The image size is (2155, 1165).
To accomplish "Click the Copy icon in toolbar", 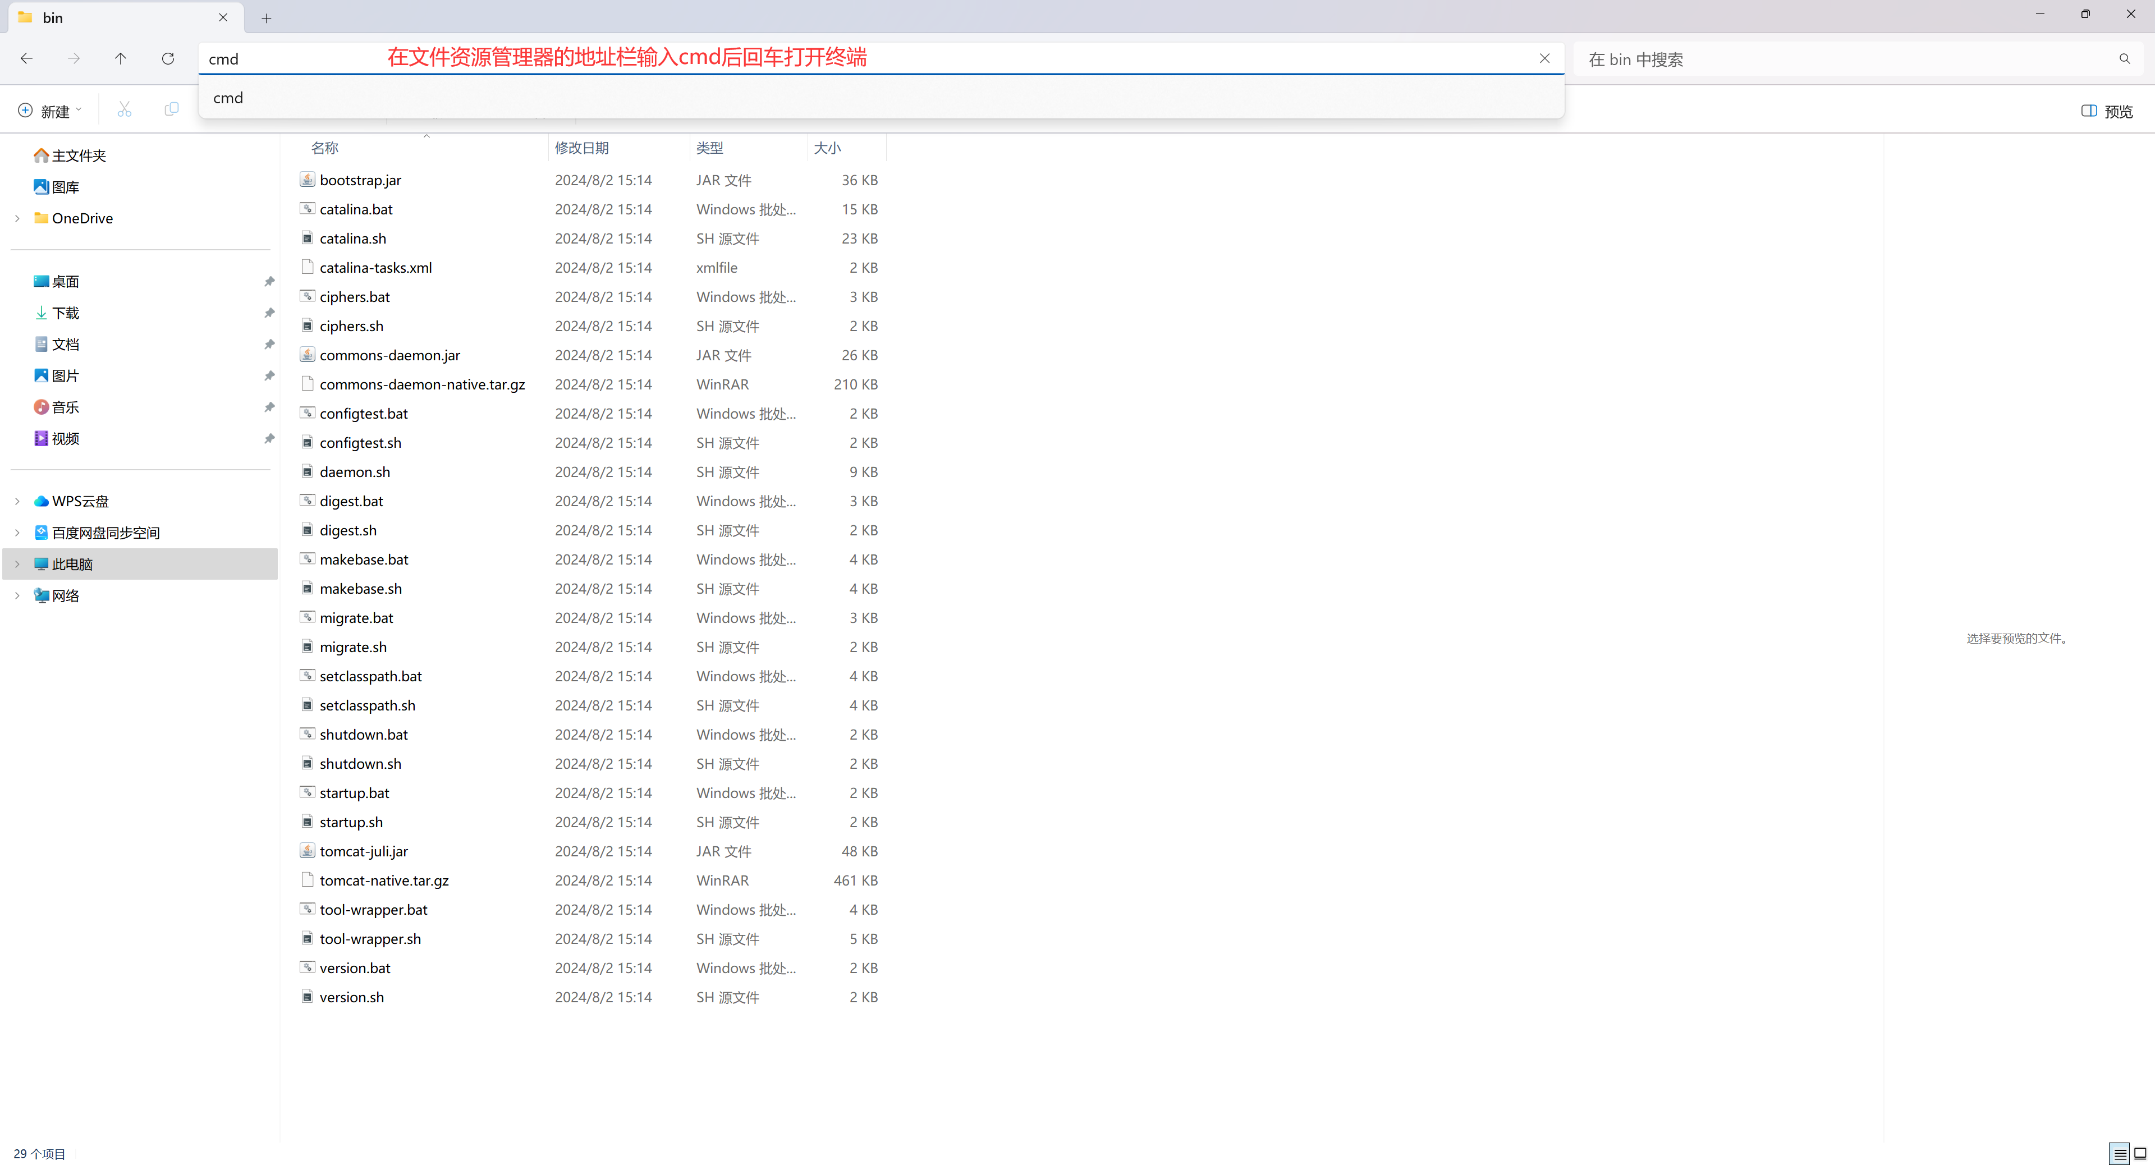I will 172,109.
